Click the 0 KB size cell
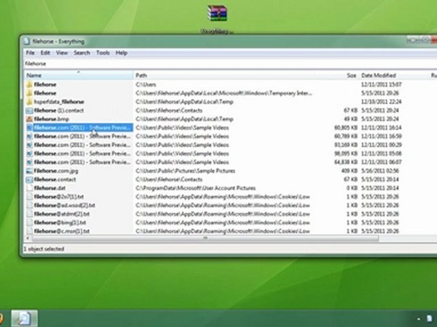 352,188
